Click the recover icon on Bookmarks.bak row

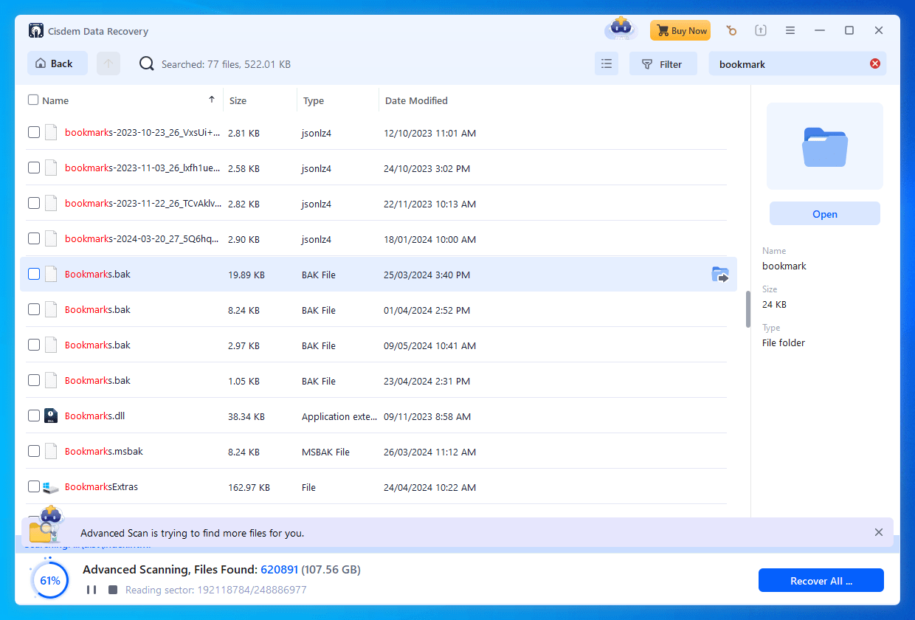click(720, 274)
